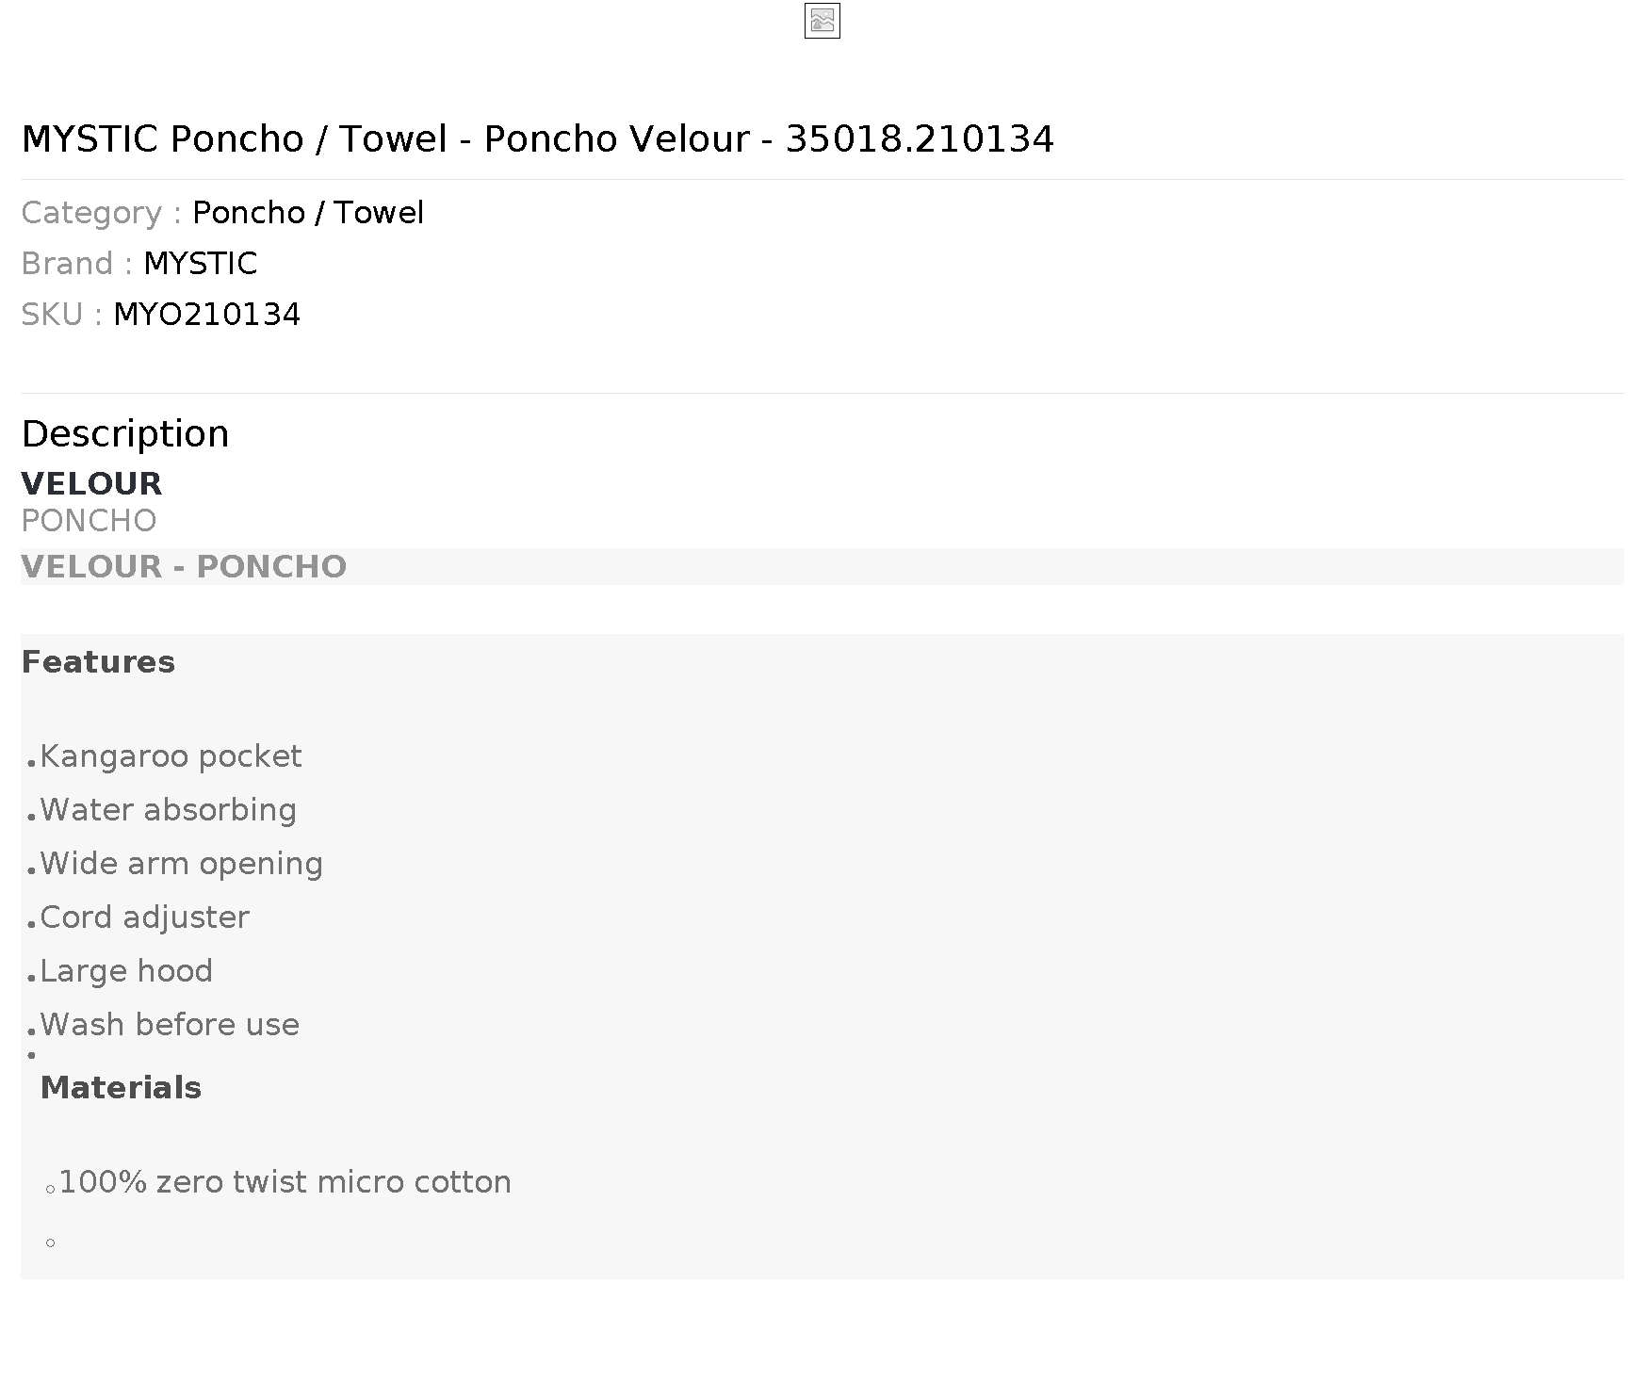Click the Wash before use item
The width and height of the screenshot is (1645, 1380).
coord(170,1025)
